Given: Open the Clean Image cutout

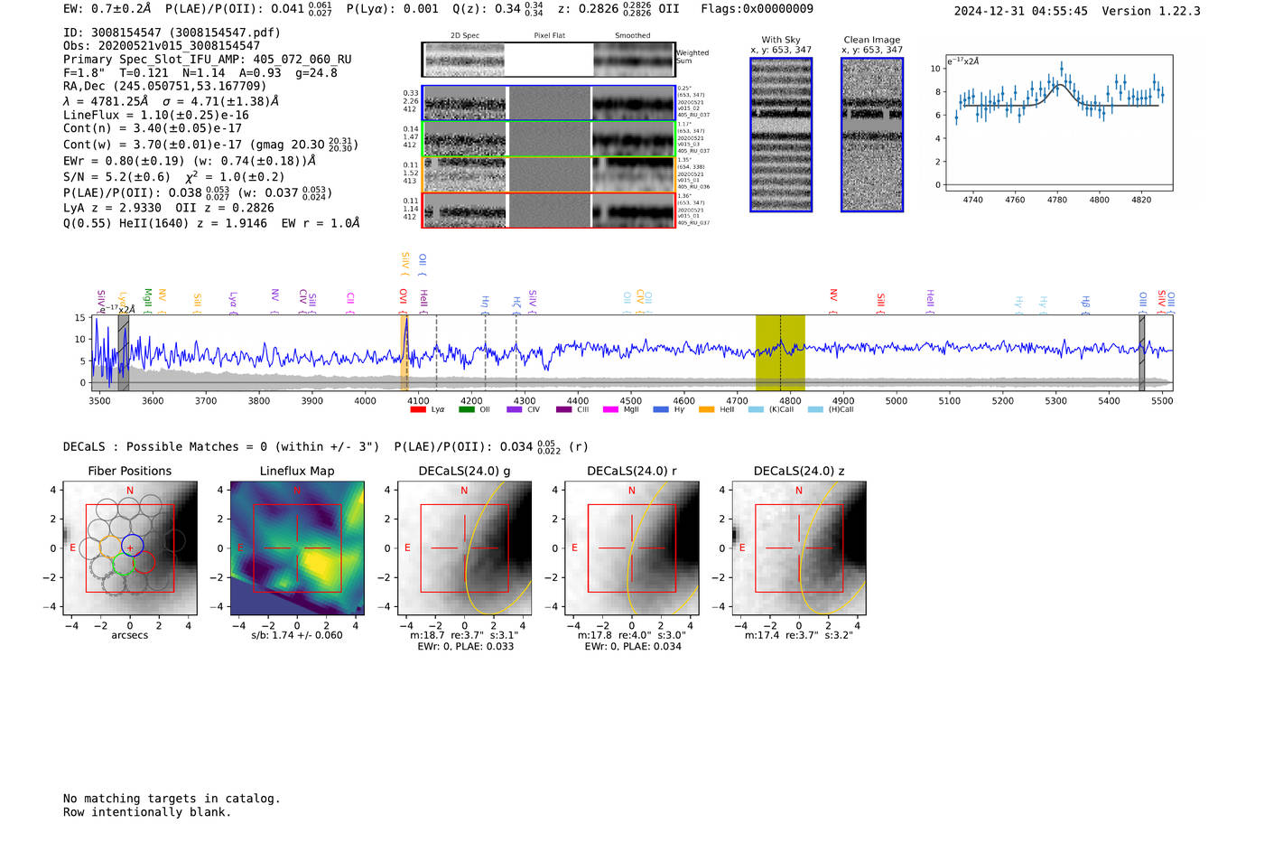Looking at the screenshot, I should pyautogui.click(x=872, y=136).
